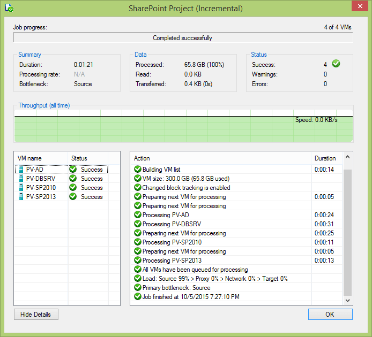Click the 0:00:31 duration value
This screenshot has height=337, width=372.
pyautogui.click(x=324, y=224)
